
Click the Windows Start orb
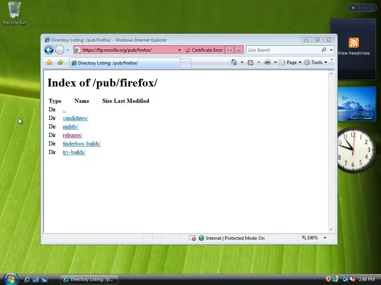coord(11,279)
